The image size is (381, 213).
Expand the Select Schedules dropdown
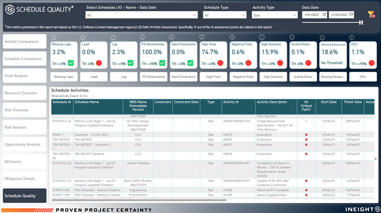tap(194, 15)
